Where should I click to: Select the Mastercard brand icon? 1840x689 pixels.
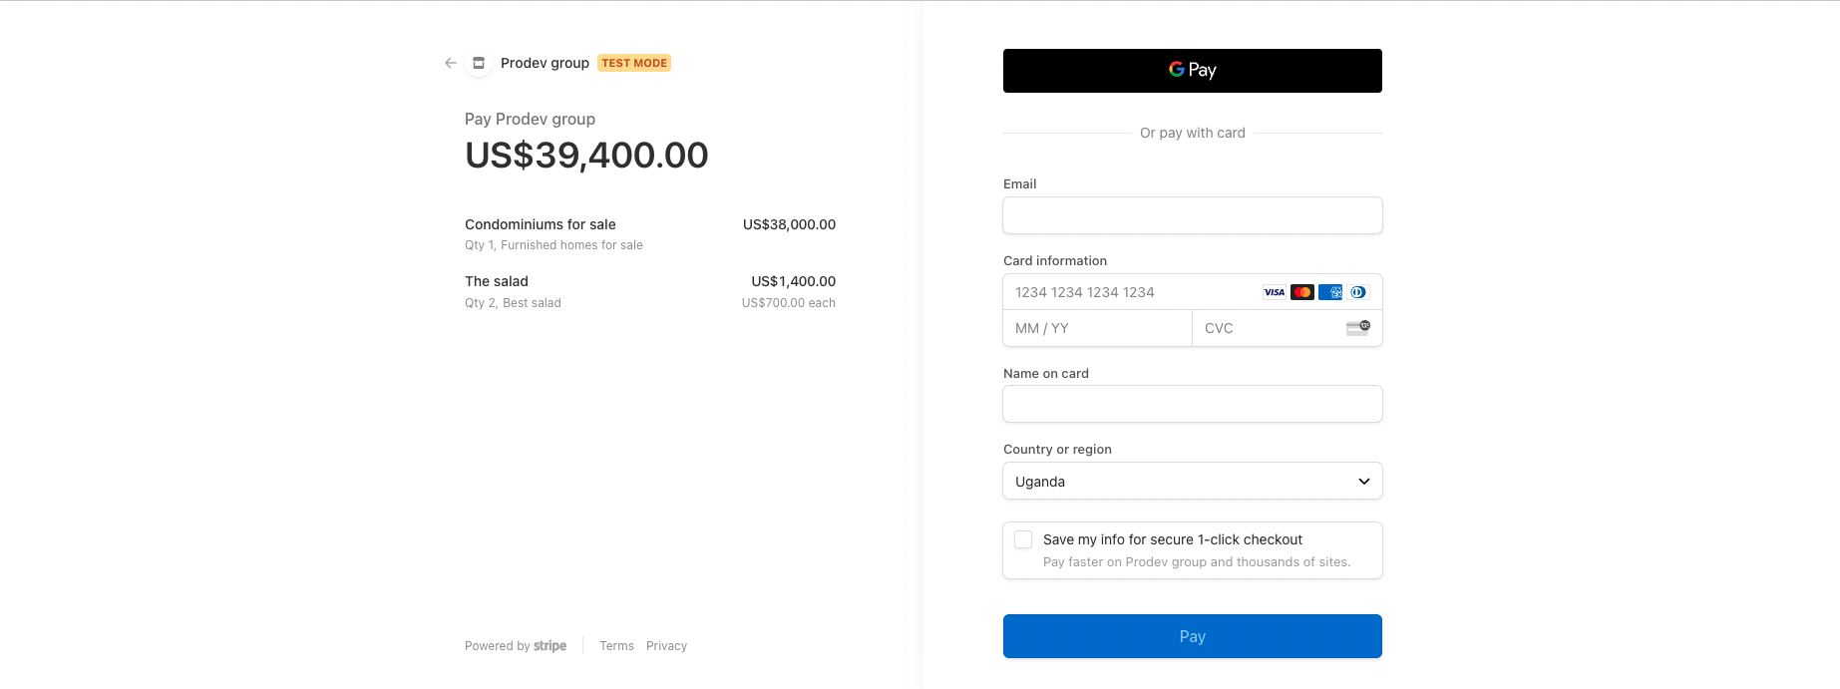1302,291
